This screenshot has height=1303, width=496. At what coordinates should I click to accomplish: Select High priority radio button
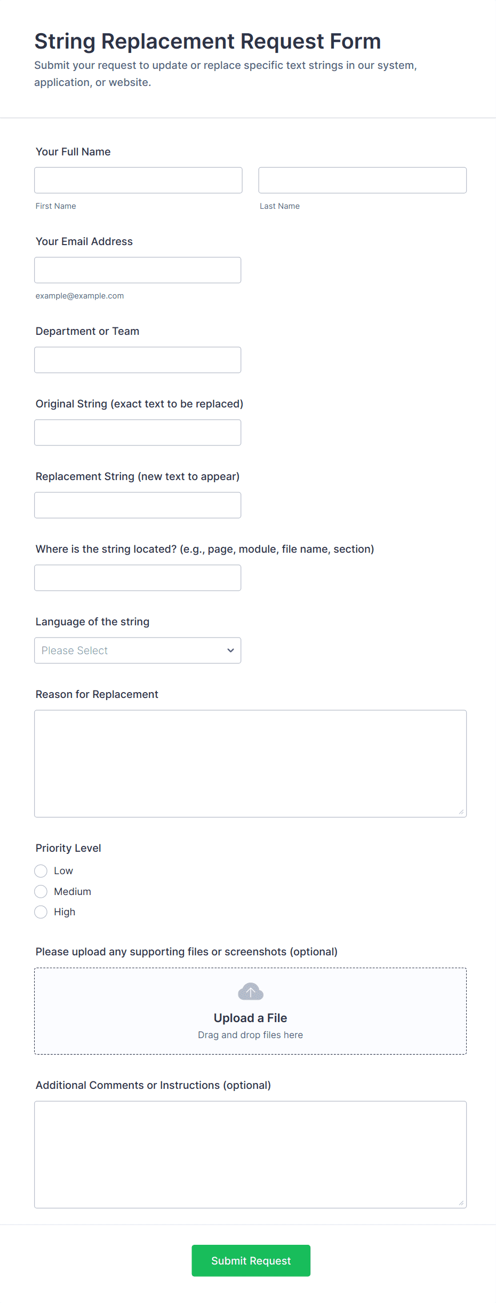click(41, 912)
